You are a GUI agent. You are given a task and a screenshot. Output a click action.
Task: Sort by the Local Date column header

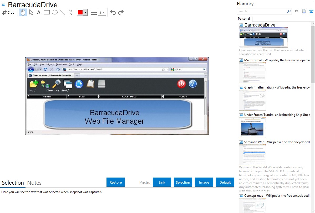[x=129, y=97]
